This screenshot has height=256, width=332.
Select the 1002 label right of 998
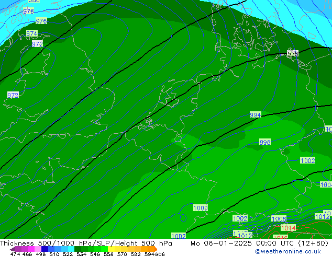pos(308,160)
